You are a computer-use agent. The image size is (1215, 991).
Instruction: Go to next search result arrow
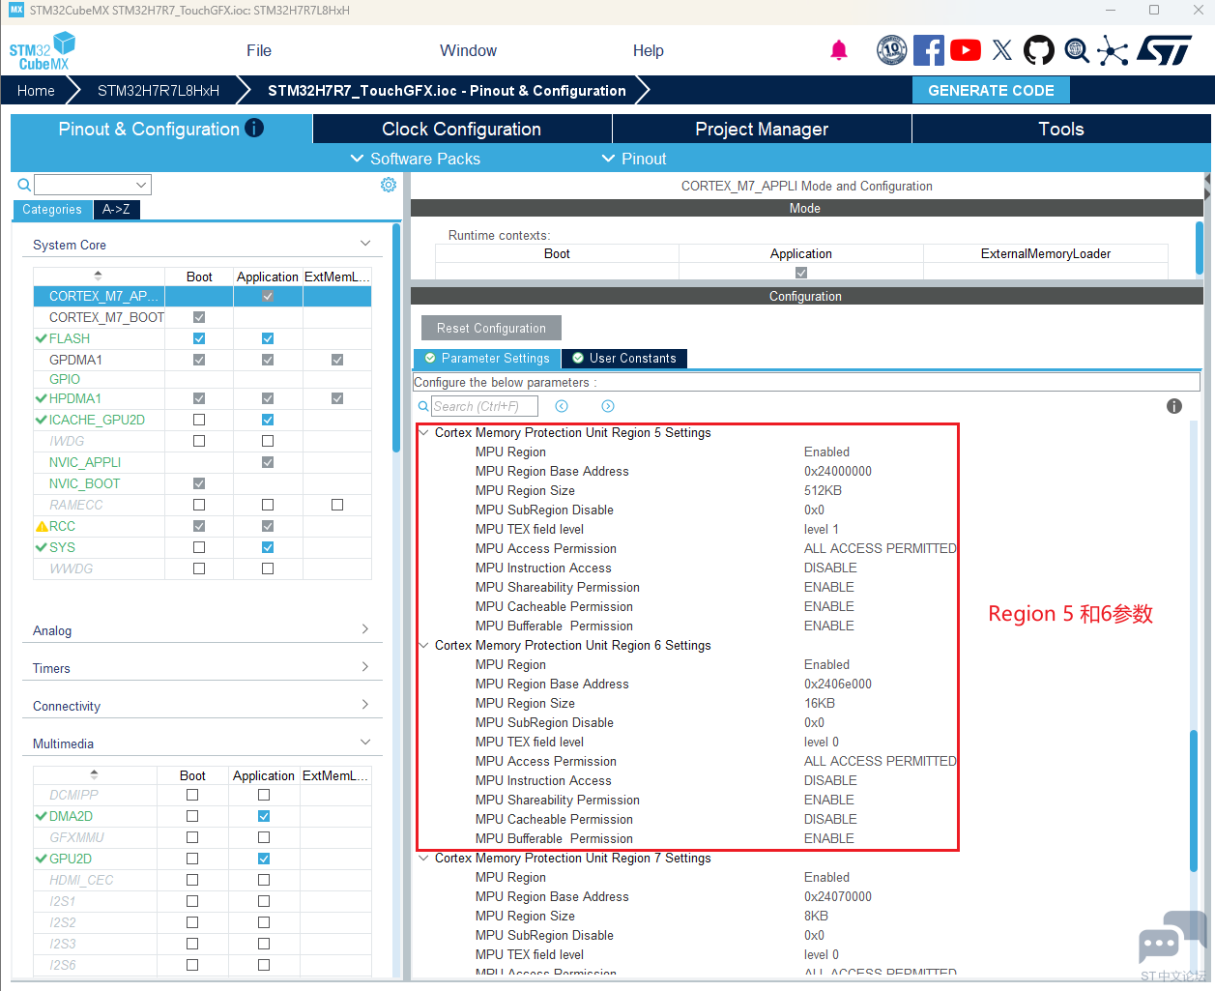point(608,406)
